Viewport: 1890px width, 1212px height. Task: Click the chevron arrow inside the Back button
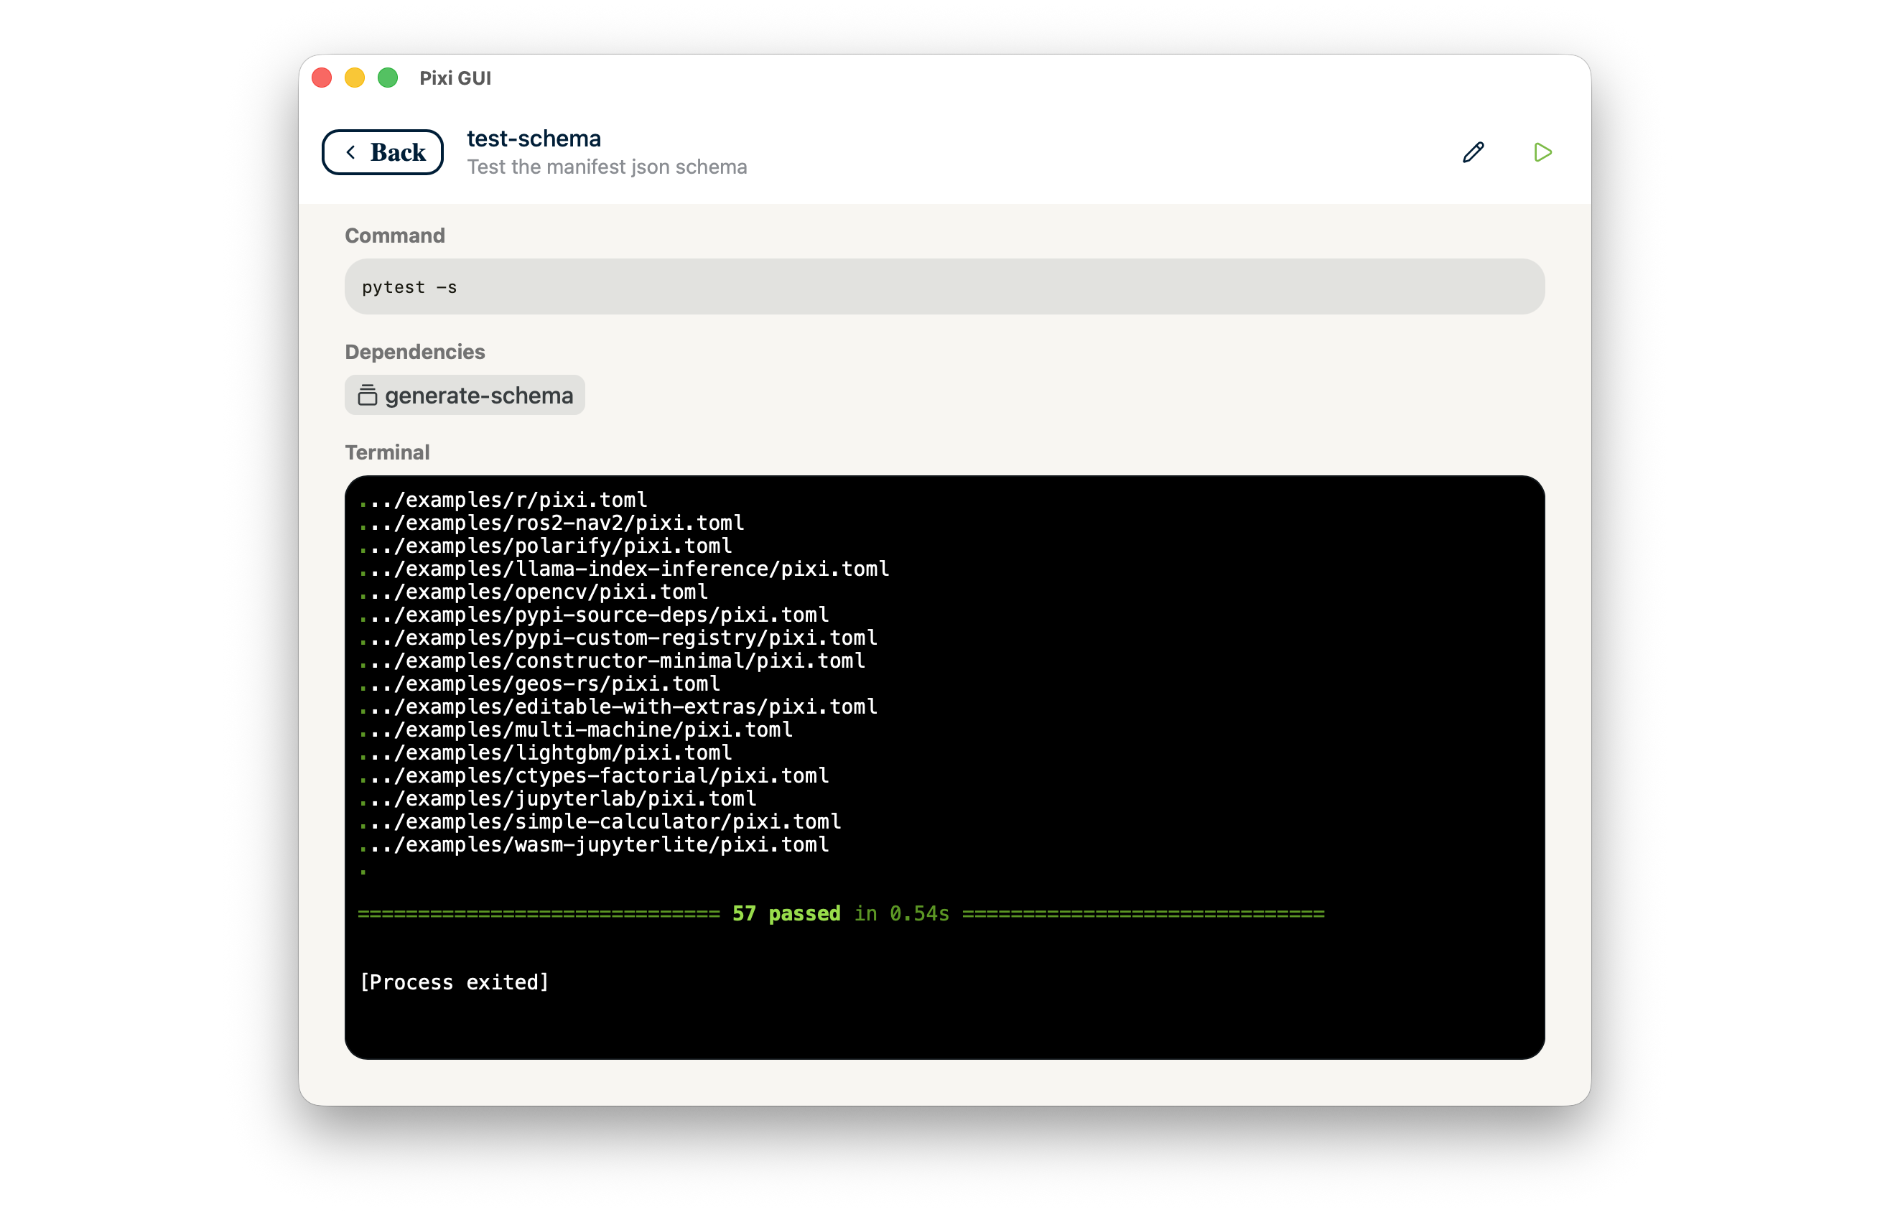(x=351, y=152)
